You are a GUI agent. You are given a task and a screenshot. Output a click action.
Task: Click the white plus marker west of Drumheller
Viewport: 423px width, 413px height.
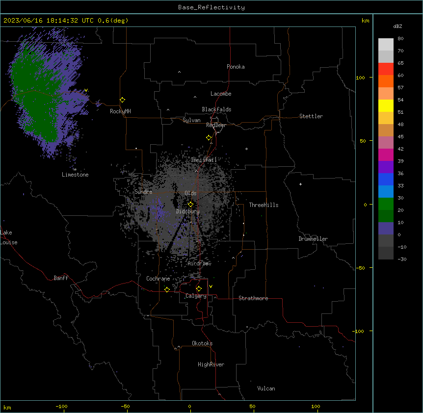click(x=300, y=184)
